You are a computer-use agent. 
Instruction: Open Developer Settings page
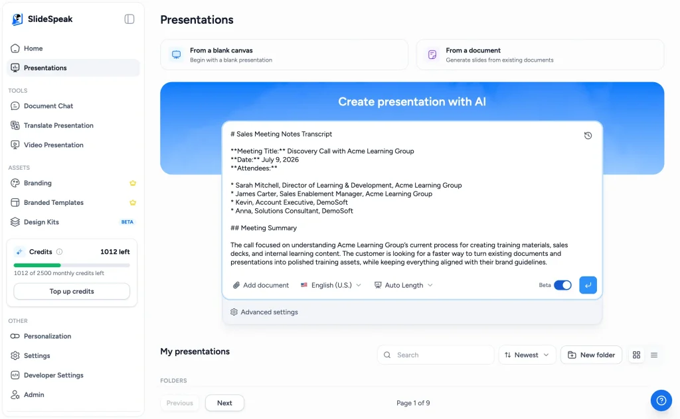click(73, 375)
